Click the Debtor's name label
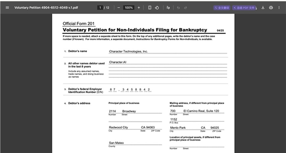286x153 pixels. pyautogui.click(x=78, y=51)
